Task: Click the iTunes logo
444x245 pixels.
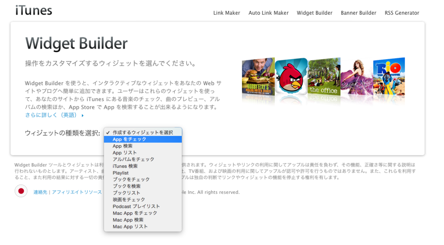Action: click(x=34, y=10)
